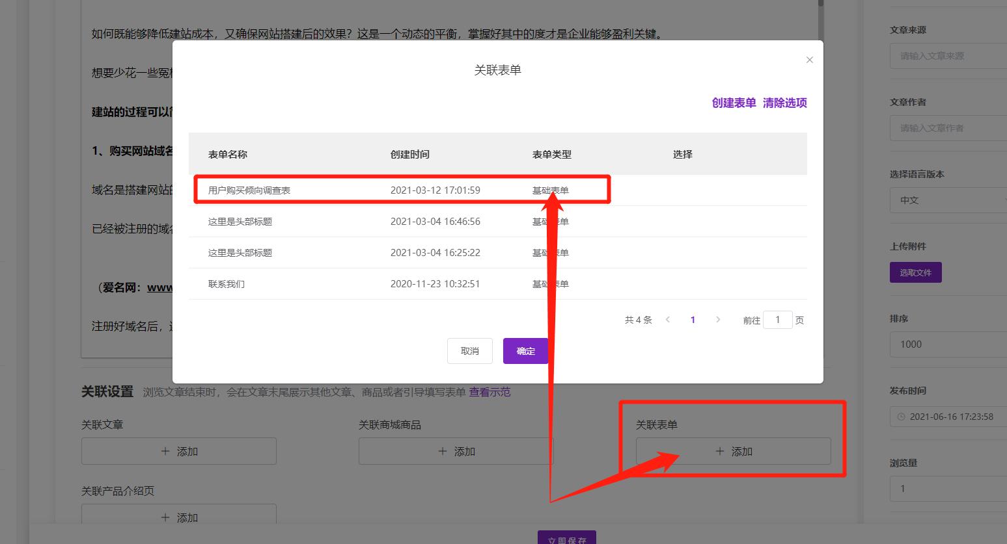Click the plus icon for 关联产品介绍页
1007x544 pixels.
[165, 517]
